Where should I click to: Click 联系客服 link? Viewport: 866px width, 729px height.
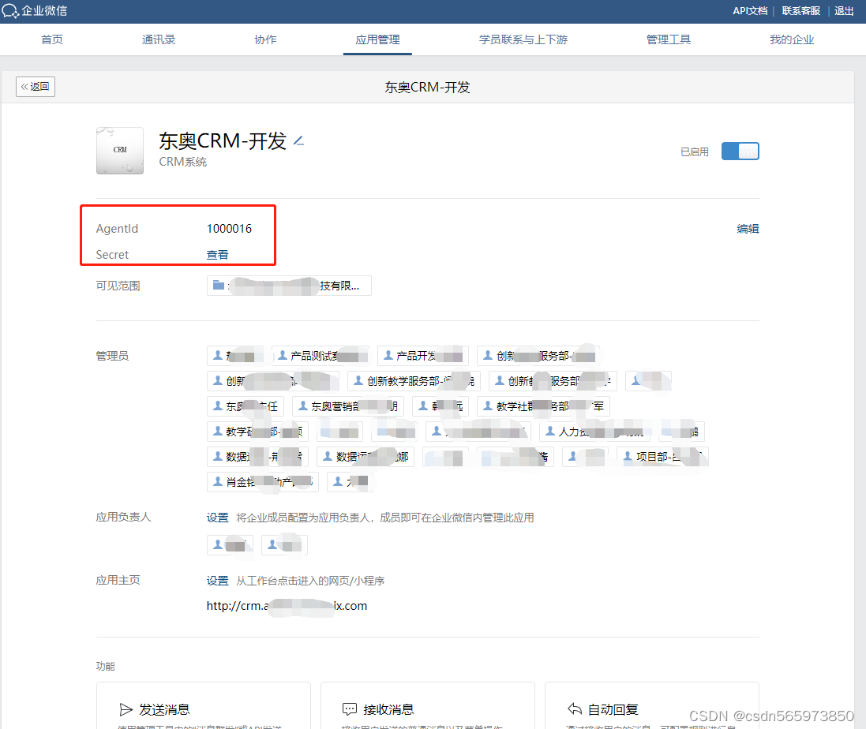(800, 11)
